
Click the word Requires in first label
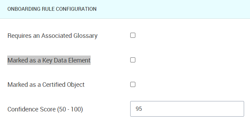19,36
